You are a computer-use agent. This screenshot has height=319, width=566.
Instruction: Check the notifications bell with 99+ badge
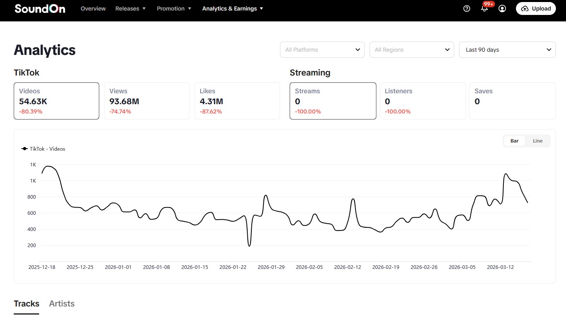(484, 8)
